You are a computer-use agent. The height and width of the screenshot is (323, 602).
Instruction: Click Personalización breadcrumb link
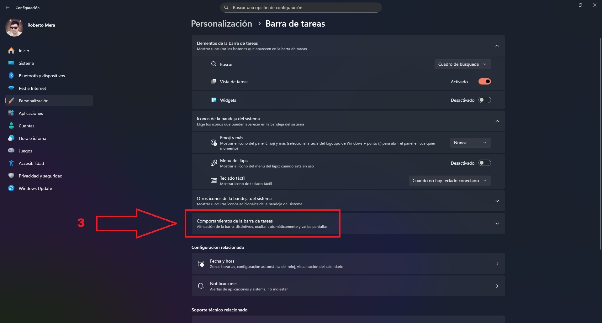[x=221, y=24]
